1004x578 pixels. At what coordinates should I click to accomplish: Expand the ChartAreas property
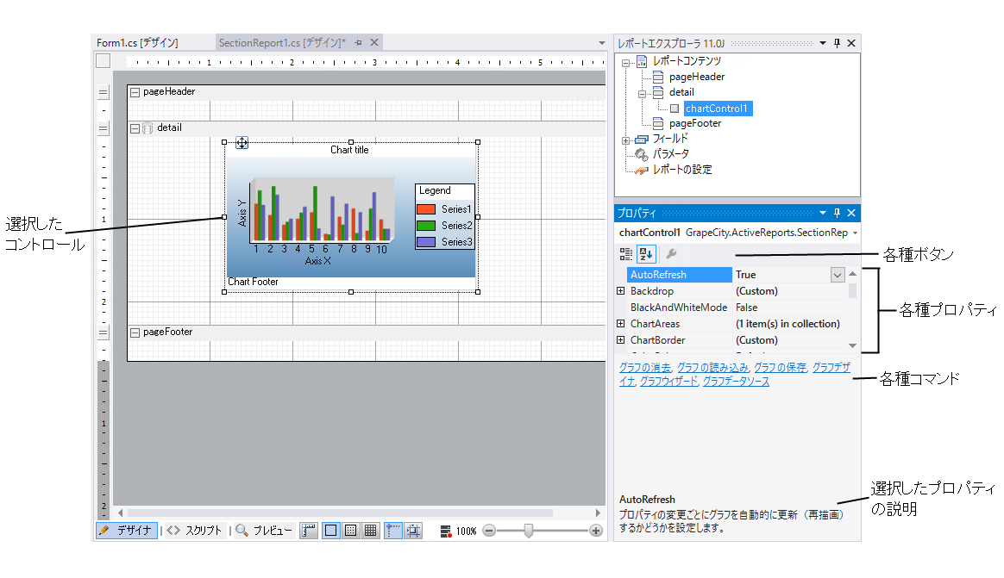pyautogui.click(x=621, y=324)
